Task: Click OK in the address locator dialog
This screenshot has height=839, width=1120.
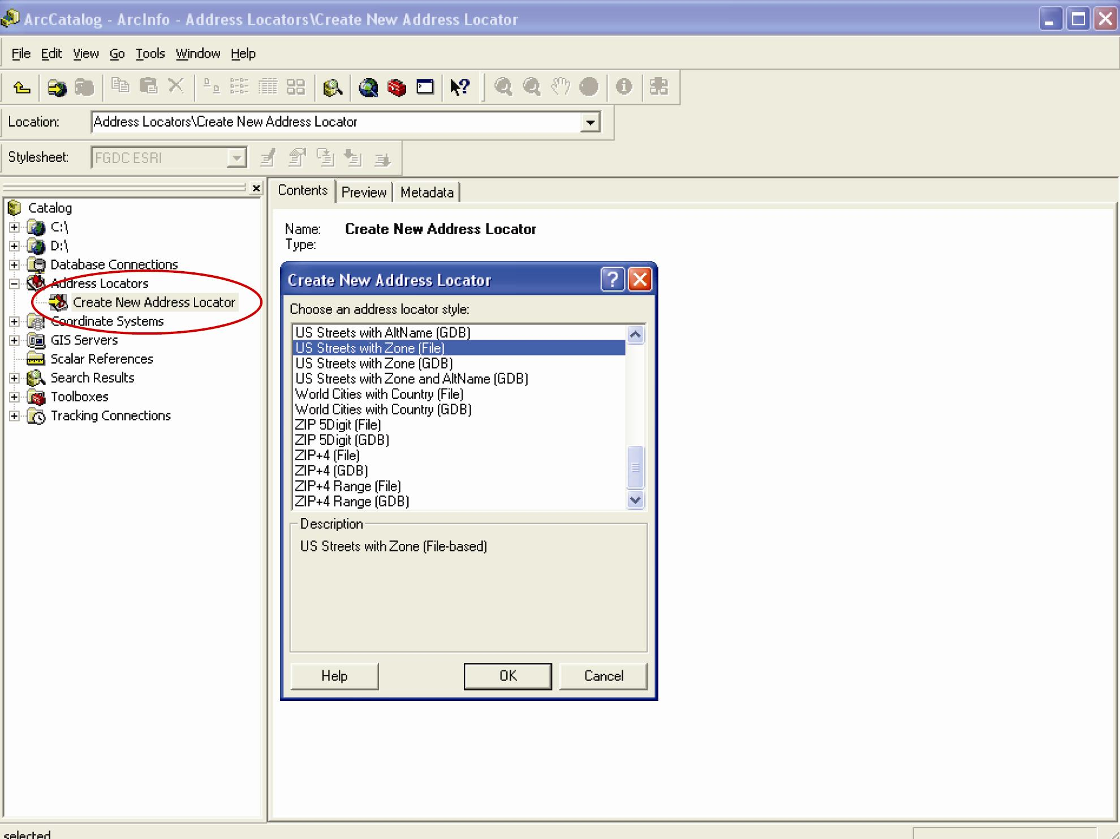Action: pyautogui.click(x=507, y=676)
